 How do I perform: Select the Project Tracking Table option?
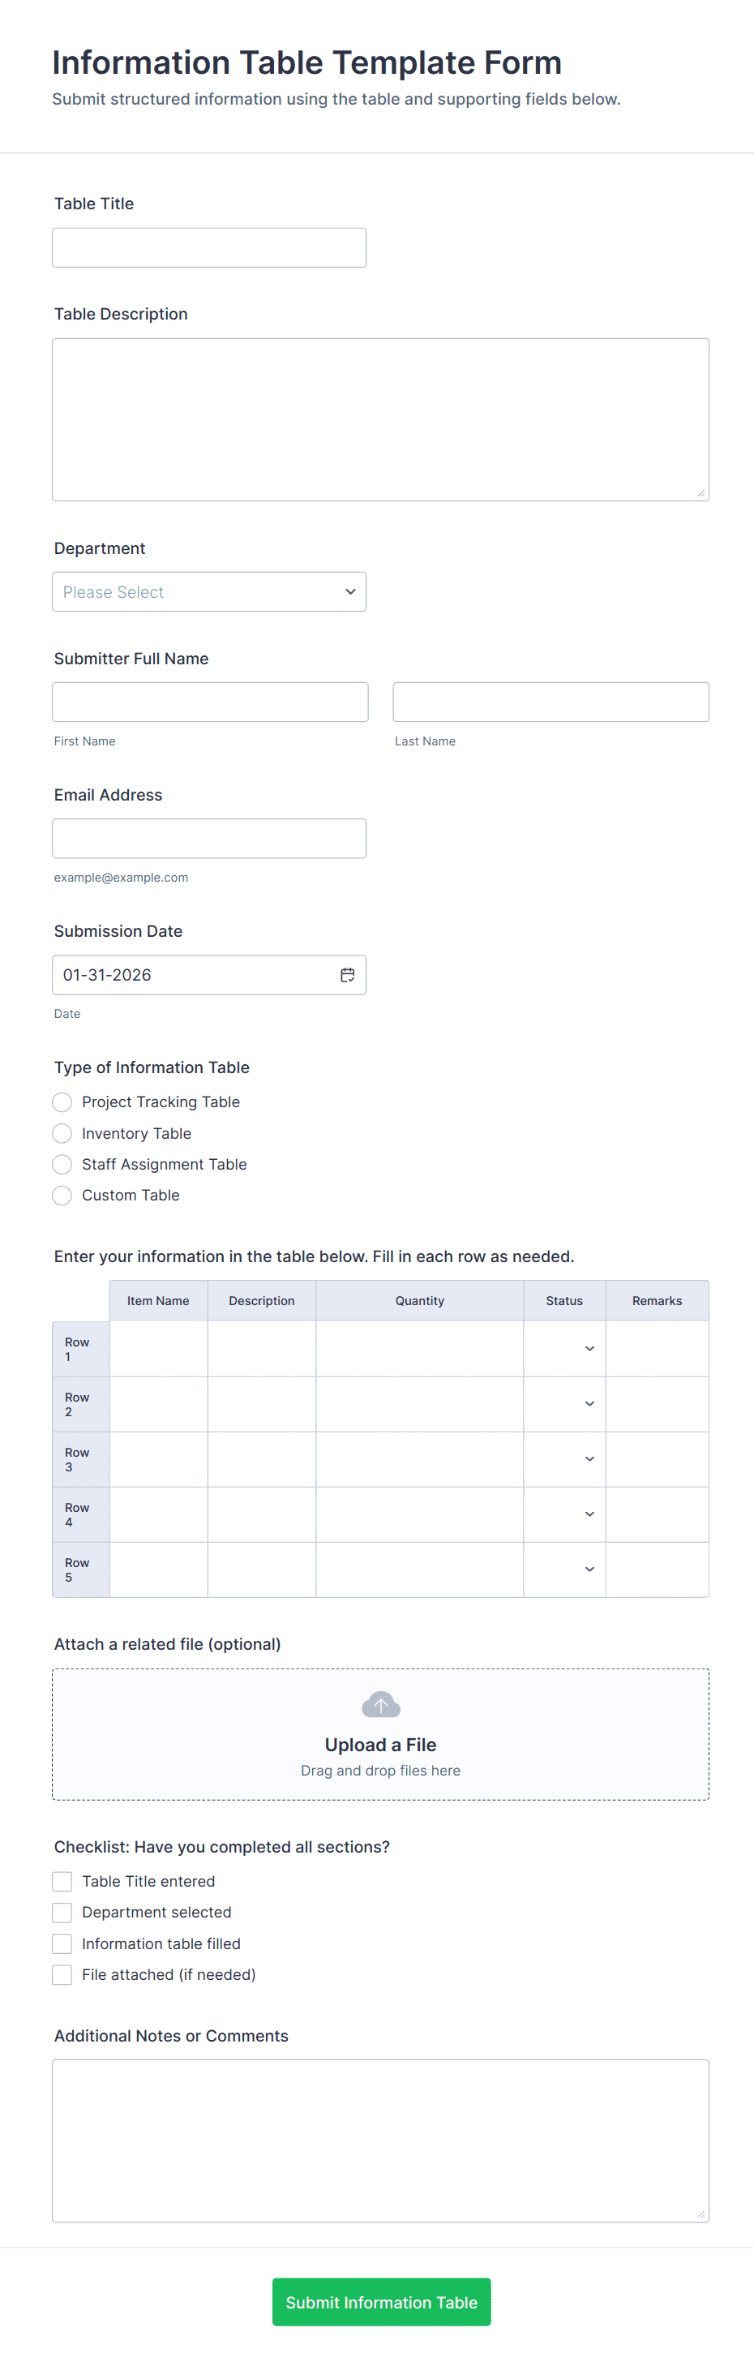(62, 1102)
